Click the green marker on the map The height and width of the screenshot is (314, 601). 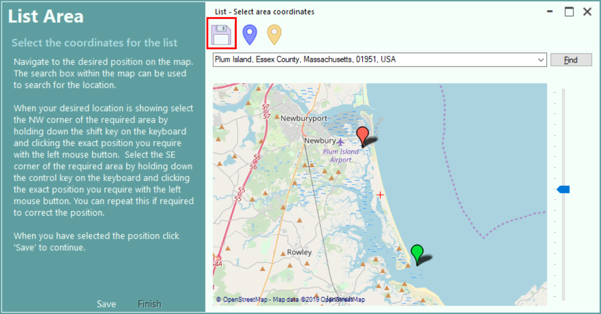pyautogui.click(x=417, y=255)
